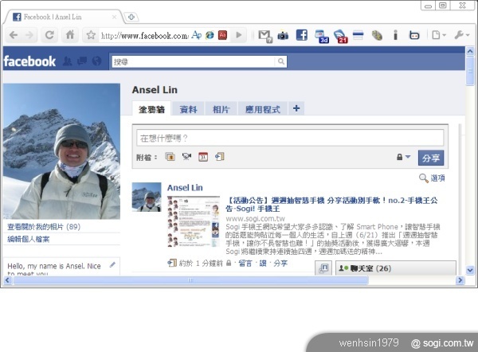The image size is (478, 352).
Task: Add a new profile tab with plus
Action: tap(296, 108)
